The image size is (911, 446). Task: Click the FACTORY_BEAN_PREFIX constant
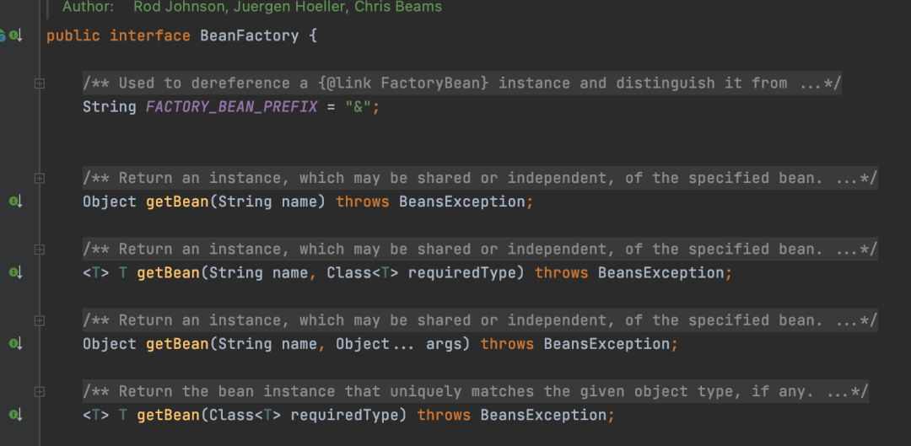[x=232, y=107]
